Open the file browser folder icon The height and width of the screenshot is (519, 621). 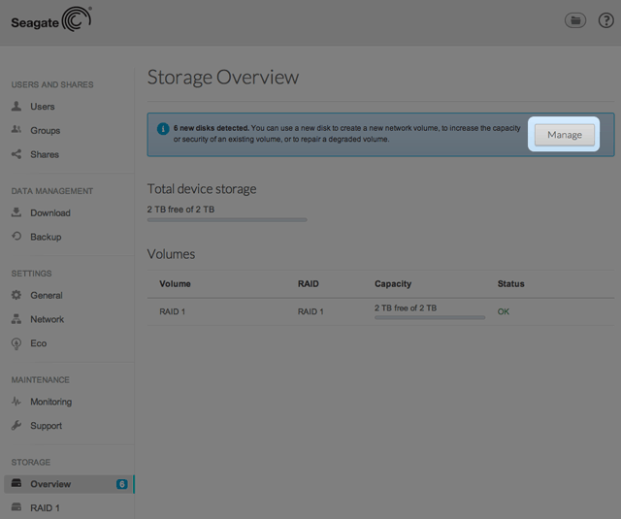575,20
